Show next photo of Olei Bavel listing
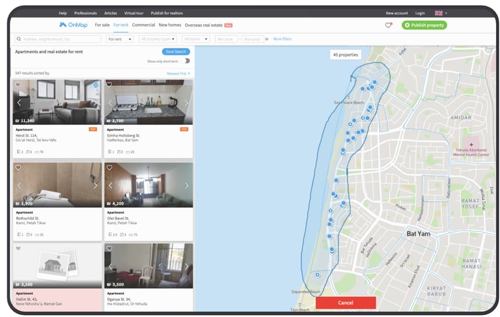This screenshot has width=500, height=317. click(x=187, y=185)
